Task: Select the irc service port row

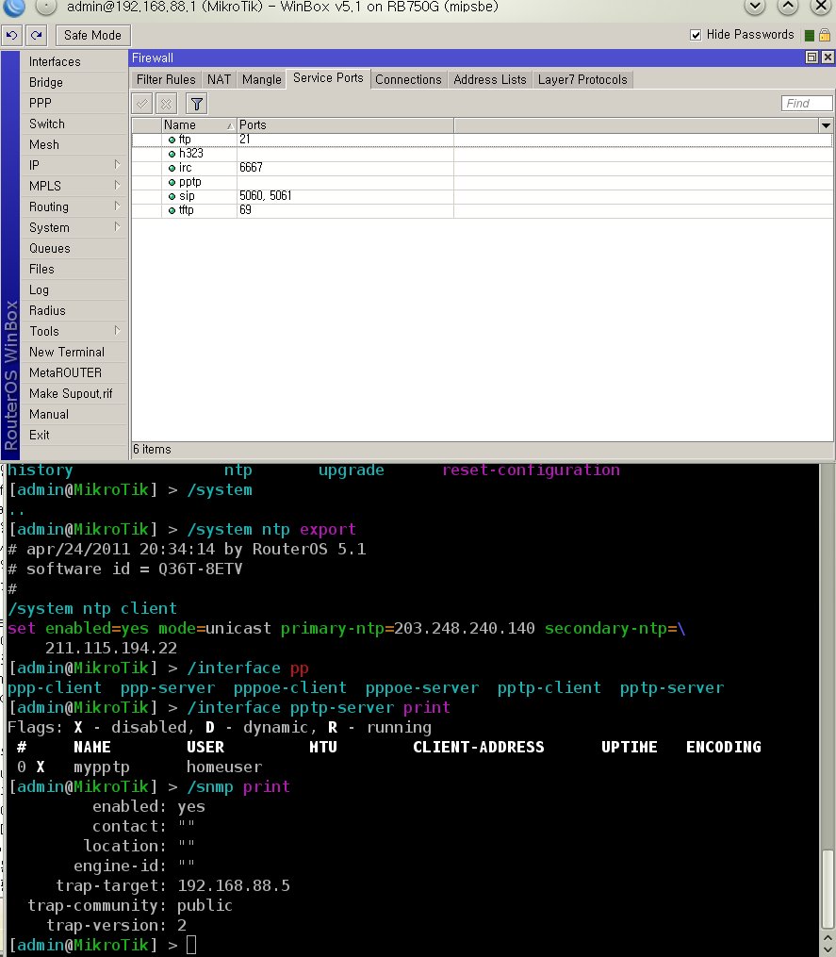Action: click(482, 168)
